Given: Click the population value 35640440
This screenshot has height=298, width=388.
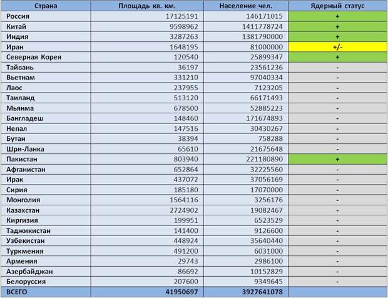Looking at the screenshot, I should 266,241.
